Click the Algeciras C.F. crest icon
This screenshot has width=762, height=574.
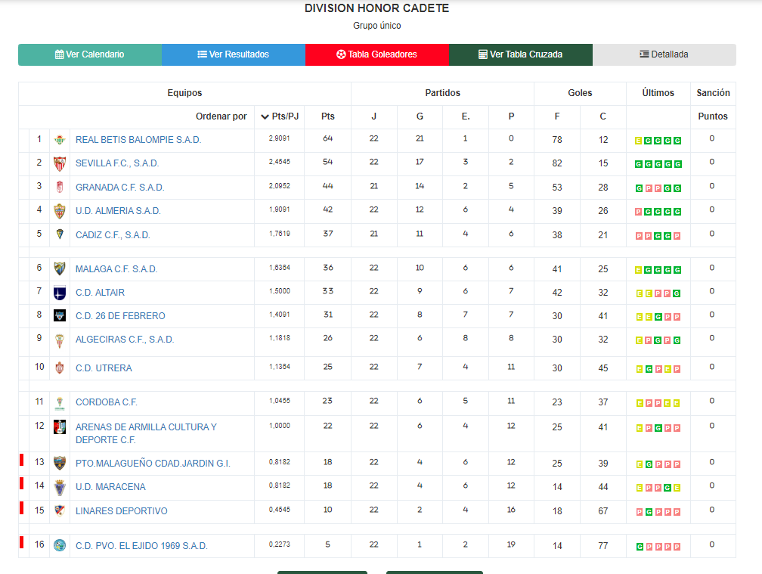[60, 340]
